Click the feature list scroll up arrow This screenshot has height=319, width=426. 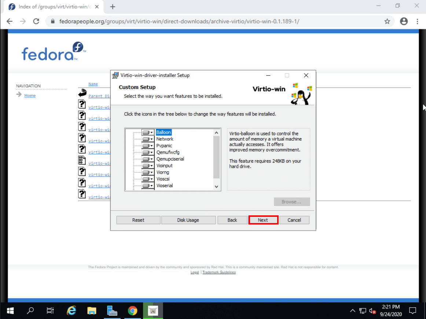(x=217, y=133)
